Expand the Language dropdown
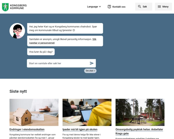Screen dimensions: 174x139 [94, 7]
